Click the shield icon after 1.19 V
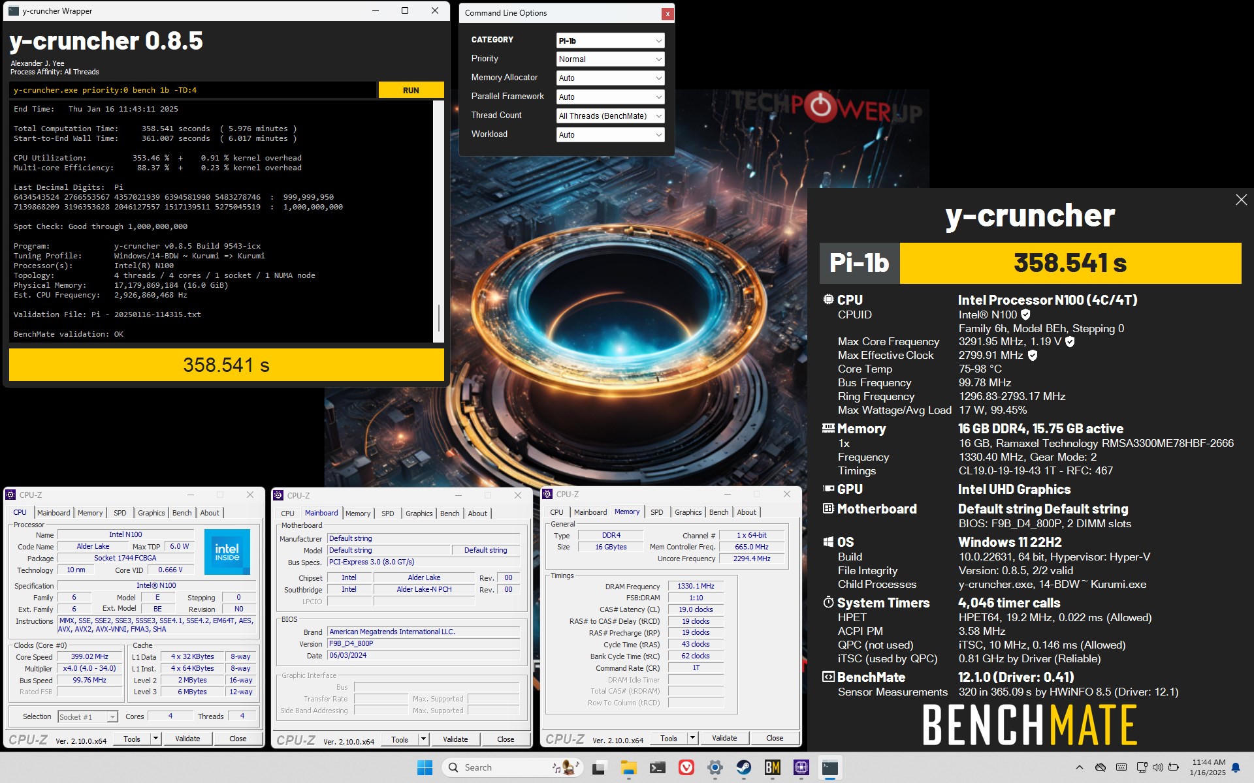This screenshot has height=783, width=1254. point(1070,341)
